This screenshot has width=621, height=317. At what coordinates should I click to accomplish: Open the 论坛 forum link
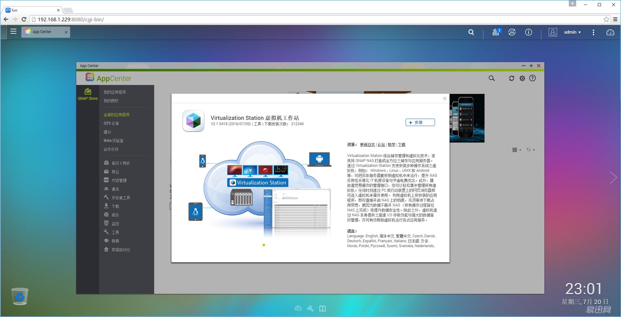tap(381, 145)
